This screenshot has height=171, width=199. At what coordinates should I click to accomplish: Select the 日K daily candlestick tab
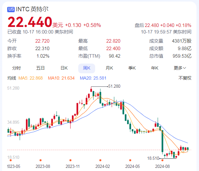(x=64, y=68)
